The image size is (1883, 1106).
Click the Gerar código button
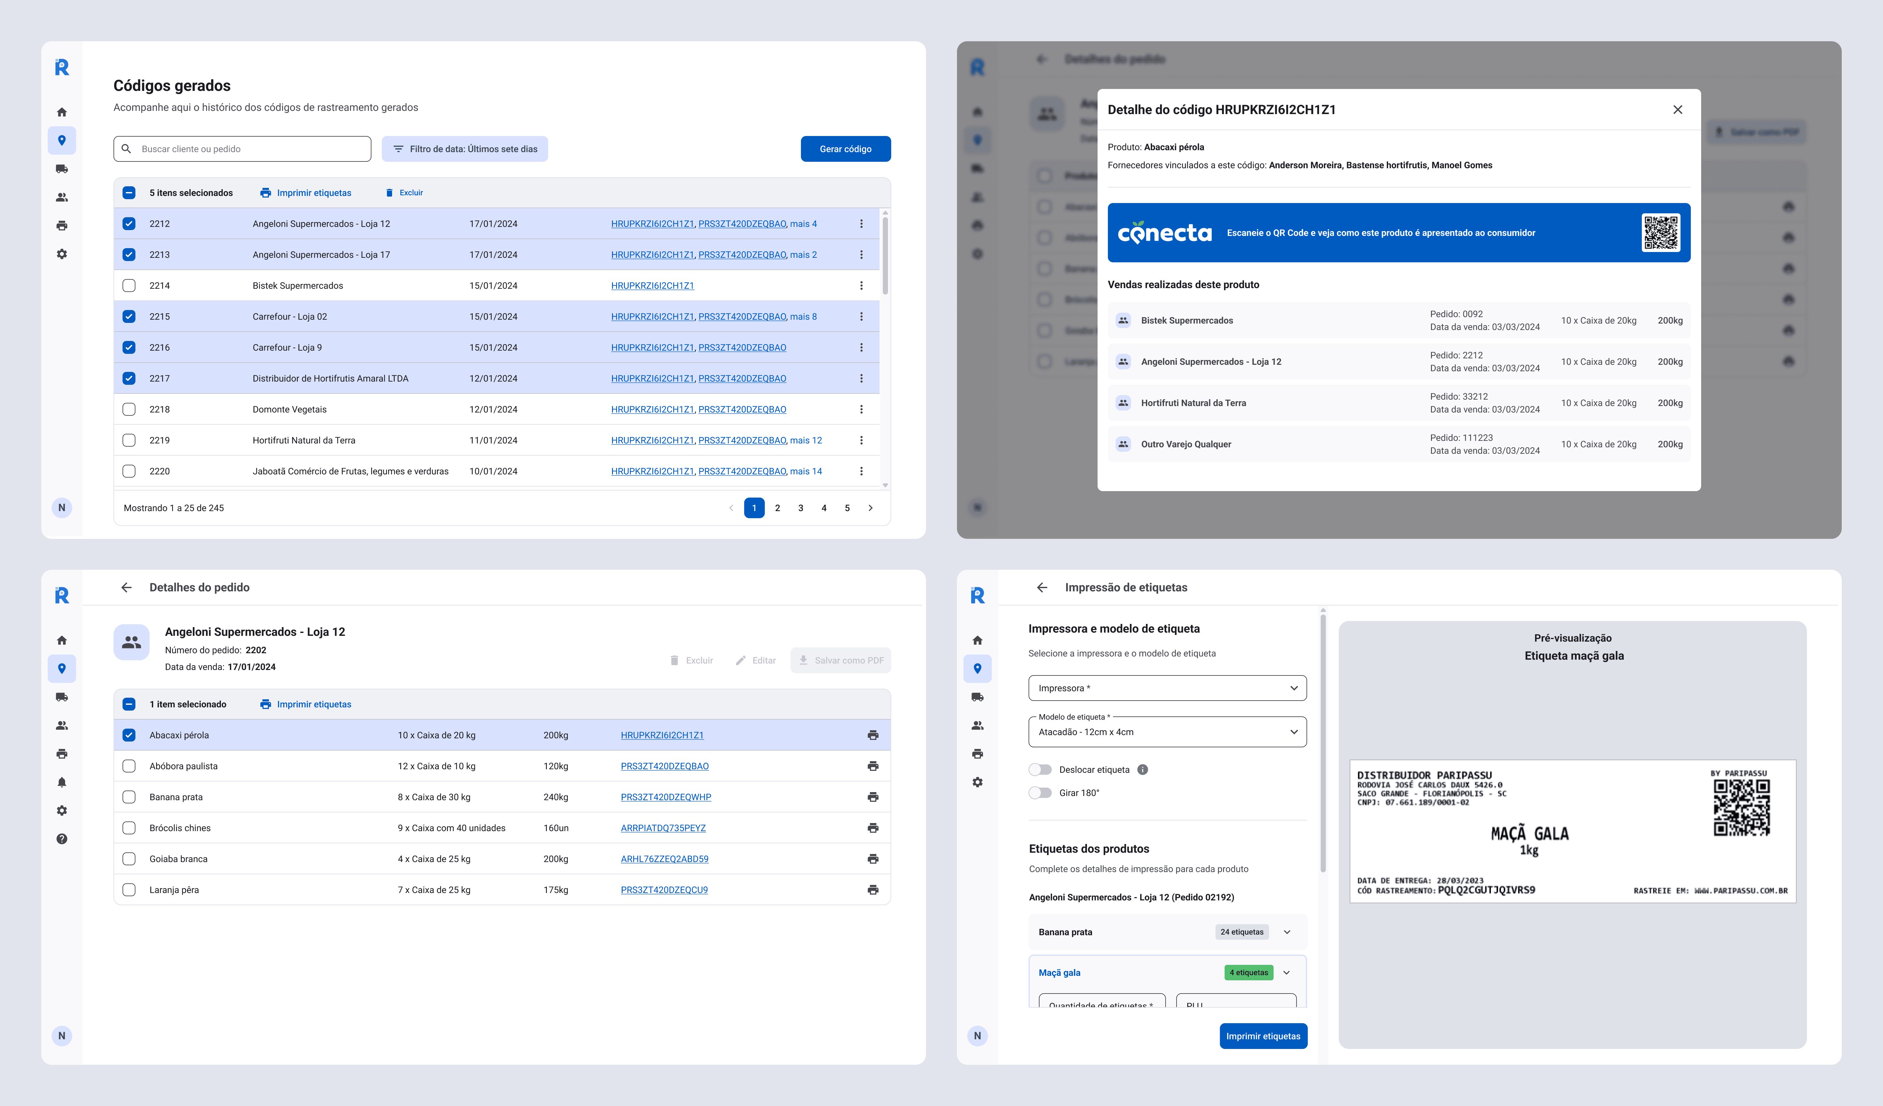pos(846,149)
